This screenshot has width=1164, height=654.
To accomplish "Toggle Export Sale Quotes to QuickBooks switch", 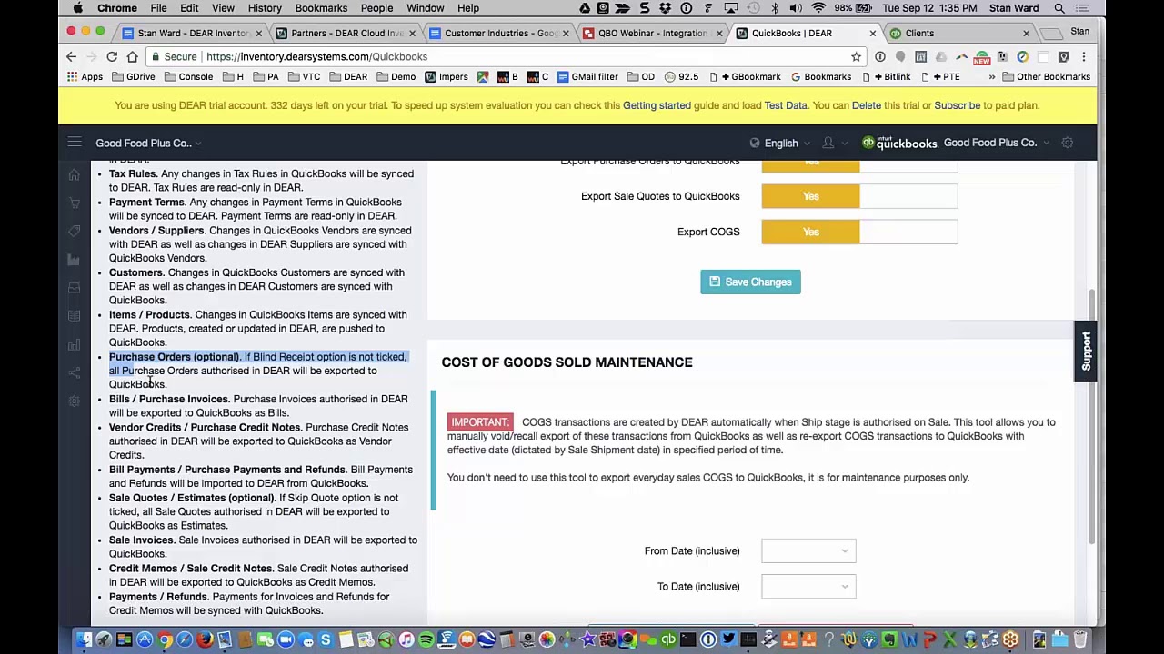I will [x=859, y=196].
